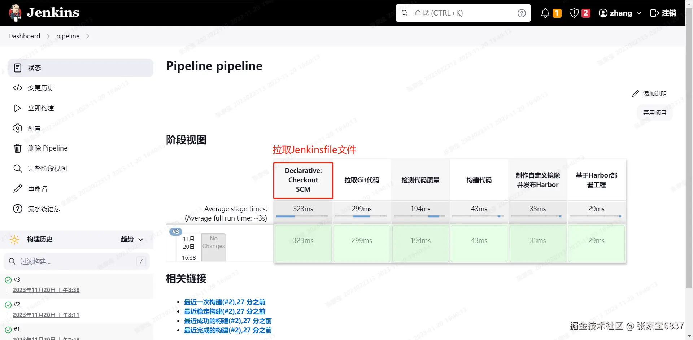This screenshot has width=693, height=340.
Task: Open notifications bell icon
Action: (x=545, y=13)
